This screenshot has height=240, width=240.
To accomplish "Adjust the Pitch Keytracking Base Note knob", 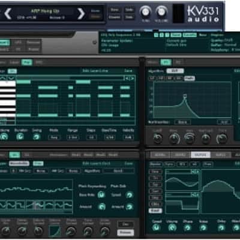I will pos(101,194).
